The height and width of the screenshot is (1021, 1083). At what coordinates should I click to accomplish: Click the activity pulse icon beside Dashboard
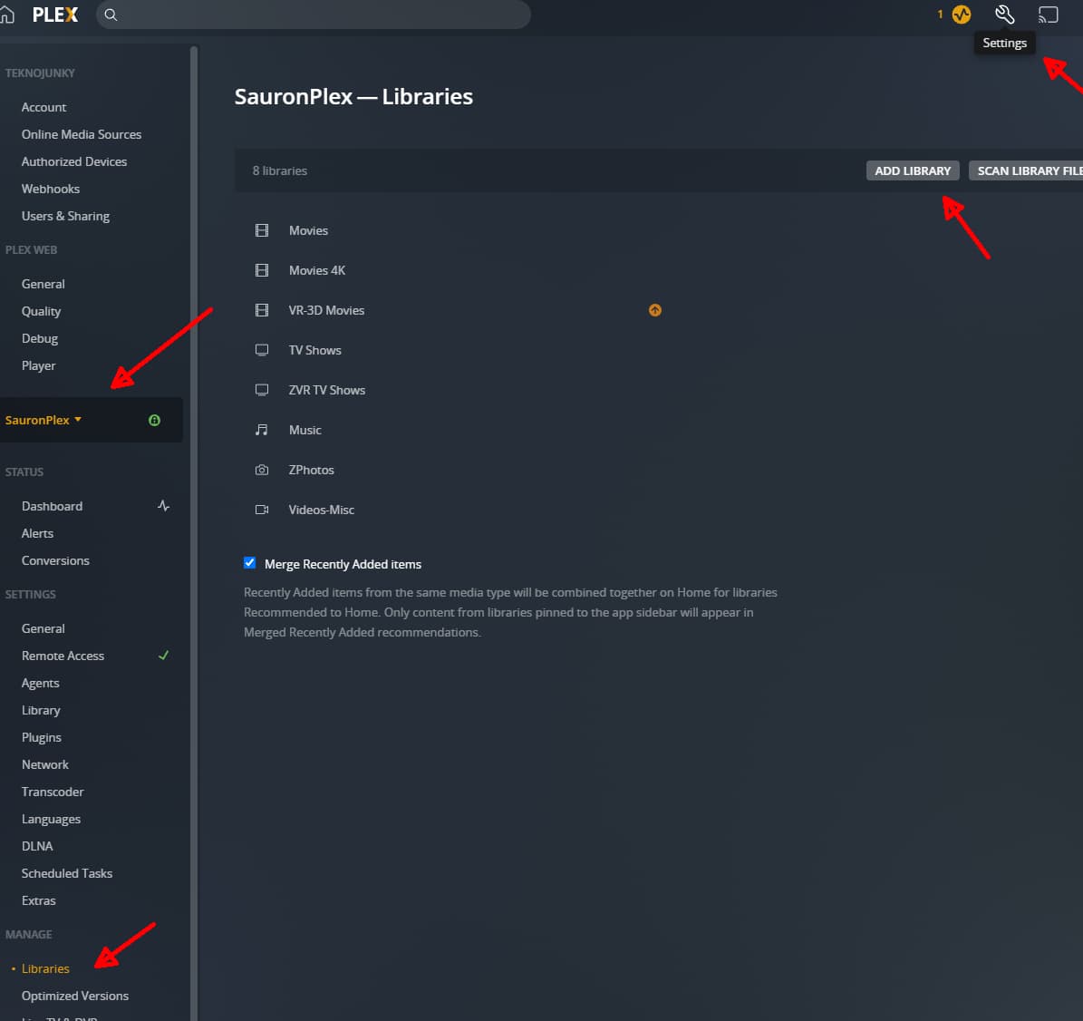tap(164, 506)
